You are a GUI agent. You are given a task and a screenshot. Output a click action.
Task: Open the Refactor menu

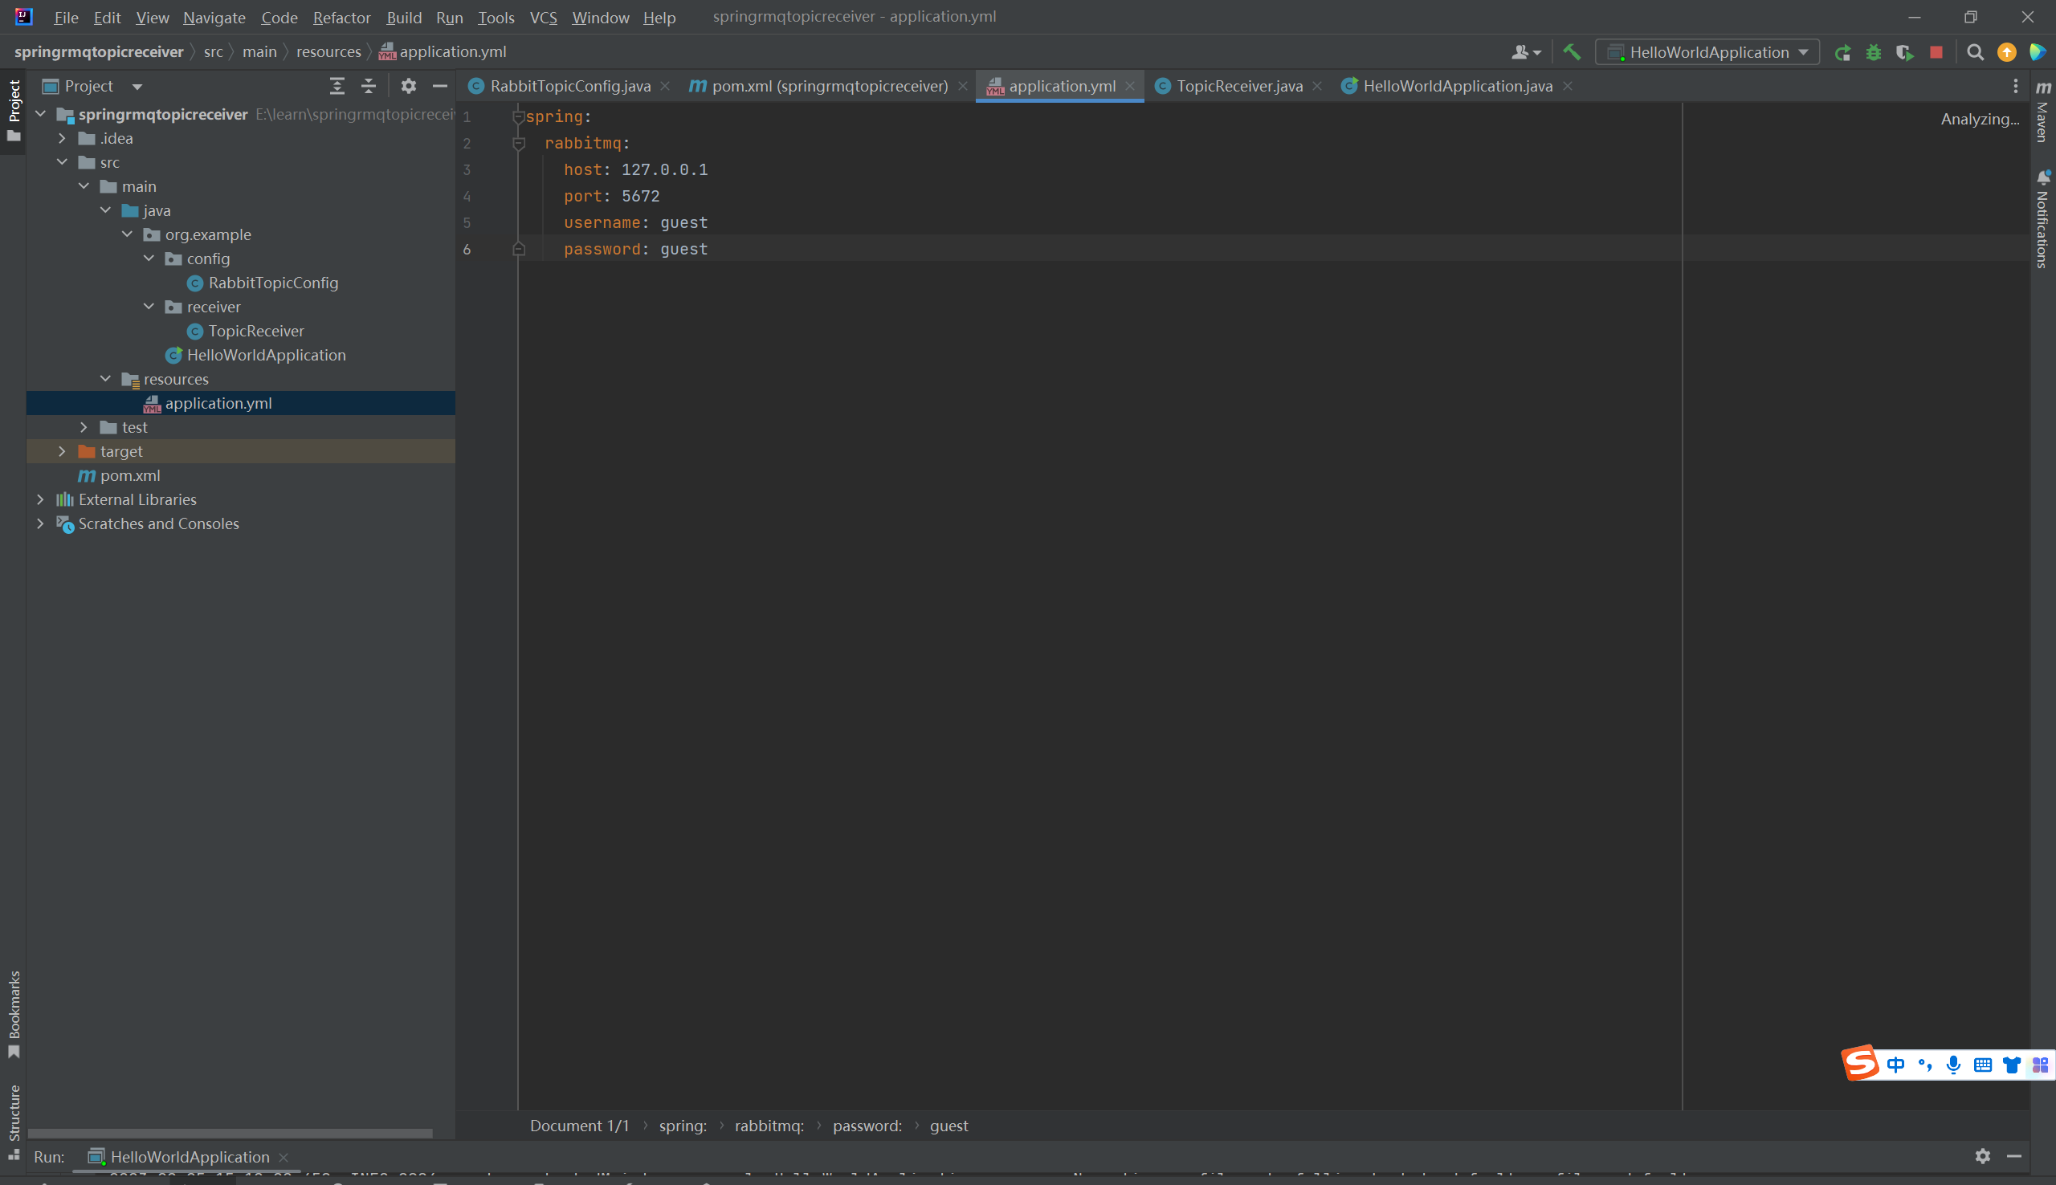click(341, 17)
